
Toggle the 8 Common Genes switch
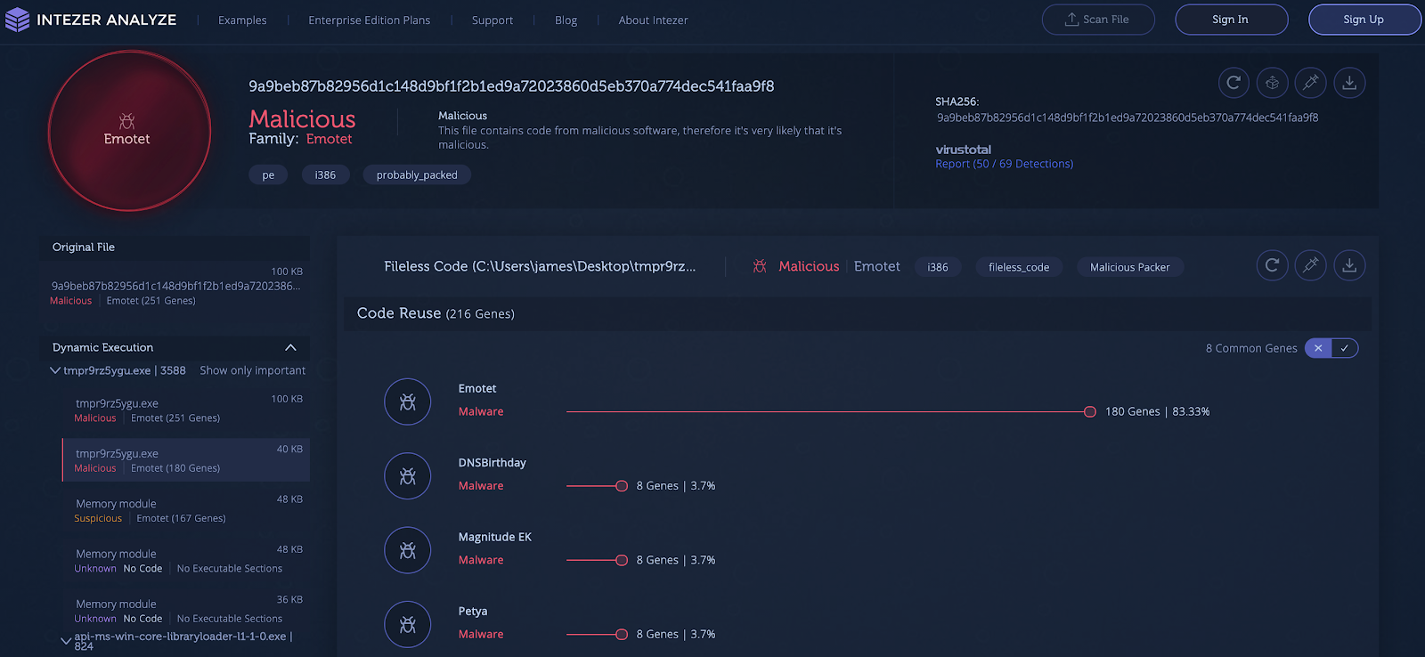tap(1331, 348)
